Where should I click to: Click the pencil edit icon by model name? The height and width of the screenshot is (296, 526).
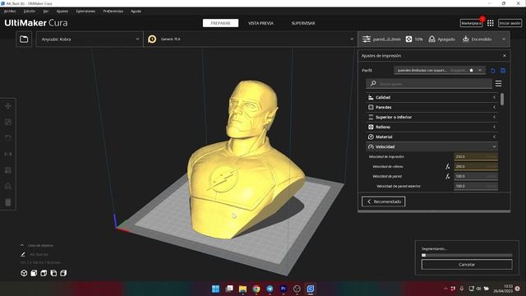[x=23, y=254]
